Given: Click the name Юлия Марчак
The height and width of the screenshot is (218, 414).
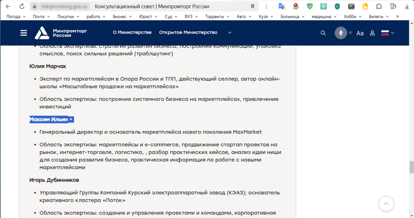Looking at the screenshot, I should [x=48, y=66].
